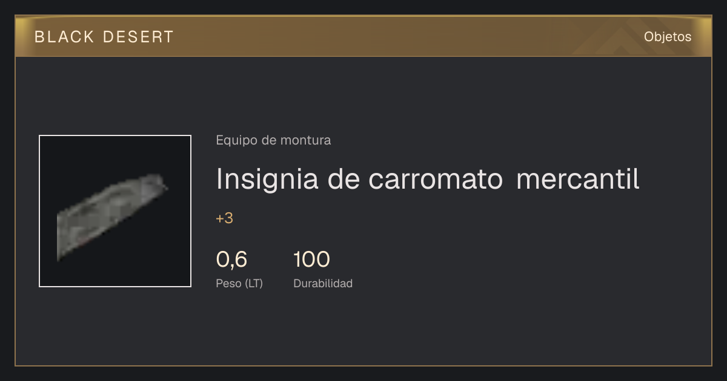Click the word carromato in the title
727x381 pixels.
[435, 180]
